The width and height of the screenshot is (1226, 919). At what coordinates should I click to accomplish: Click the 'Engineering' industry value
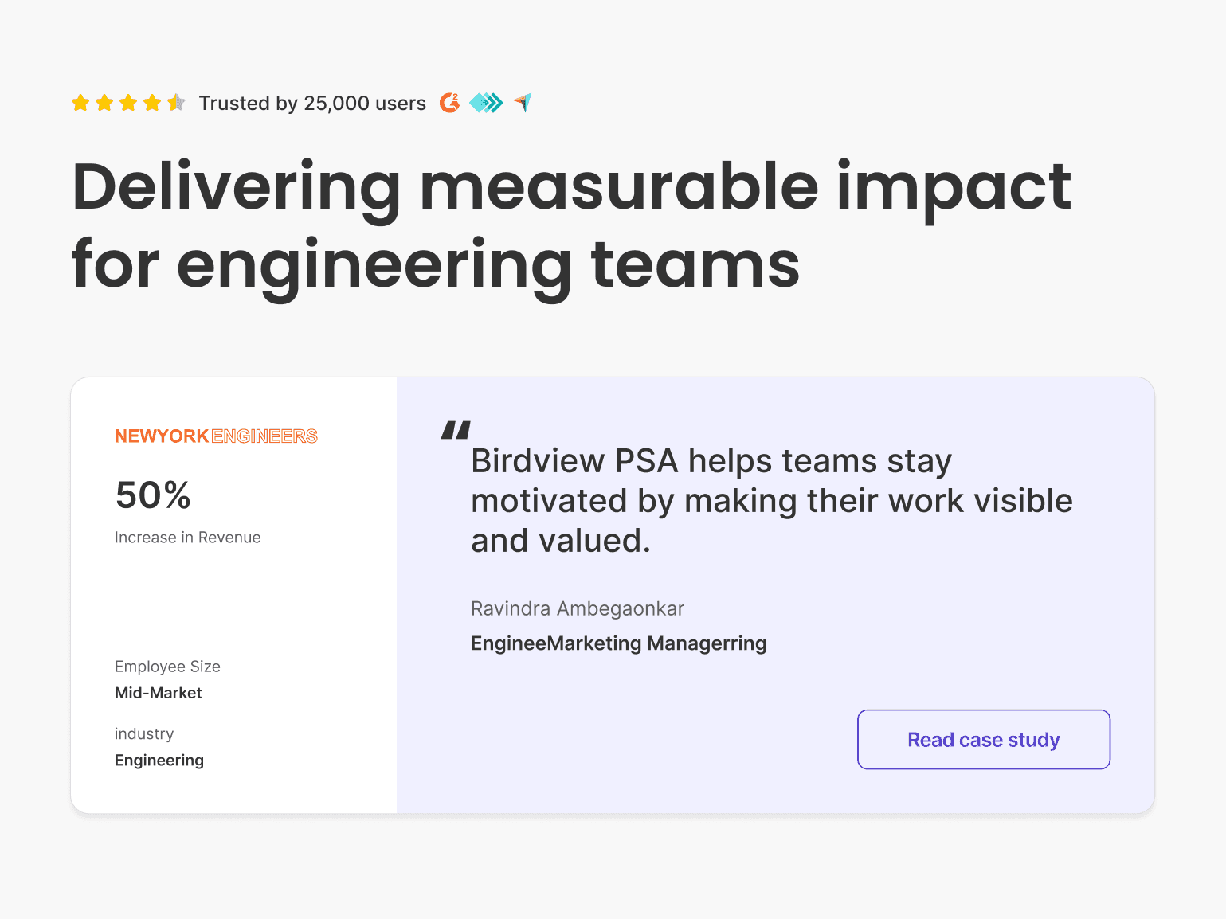pos(159,761)
